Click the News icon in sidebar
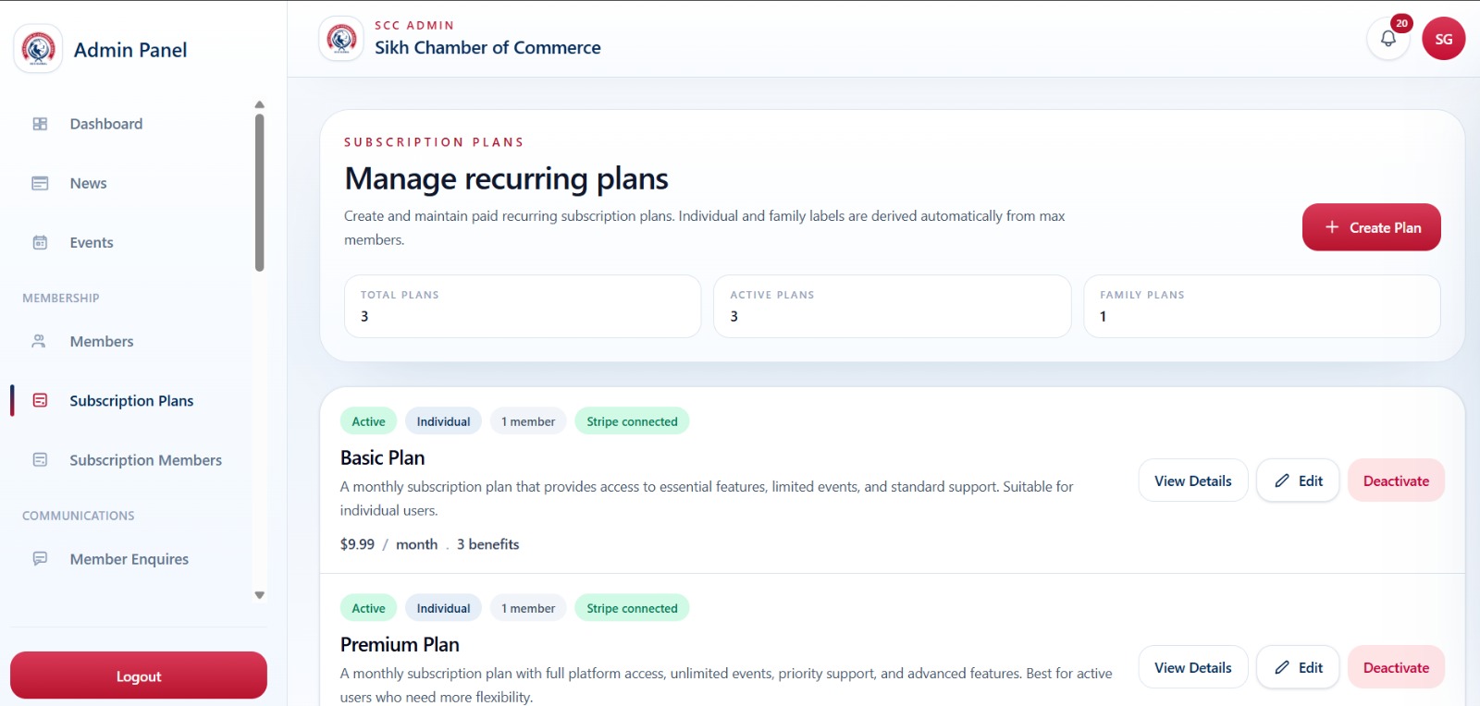 tap(40, 183)
